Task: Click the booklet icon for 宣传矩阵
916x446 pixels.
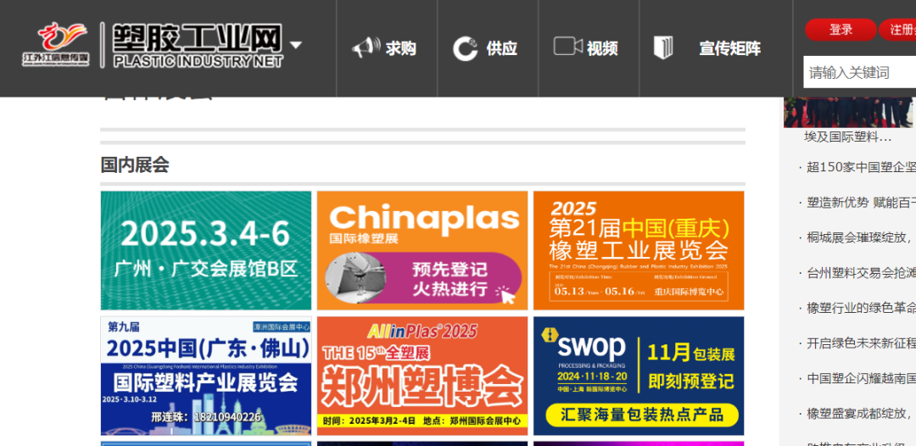Action: 663,47
